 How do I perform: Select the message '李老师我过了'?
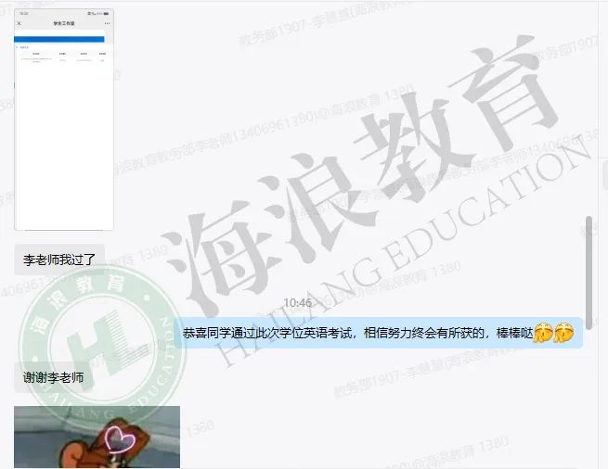click(x=59, y=260)
